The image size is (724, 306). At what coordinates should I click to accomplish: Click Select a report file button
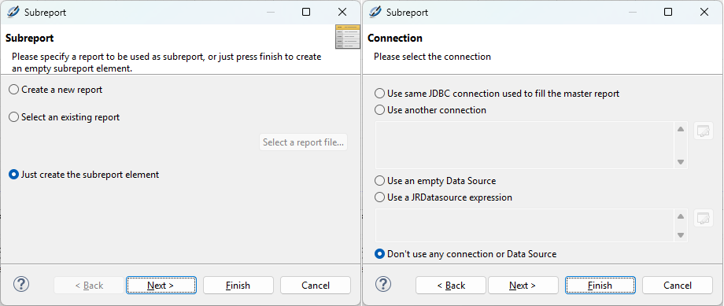click(x=303, y=142)
